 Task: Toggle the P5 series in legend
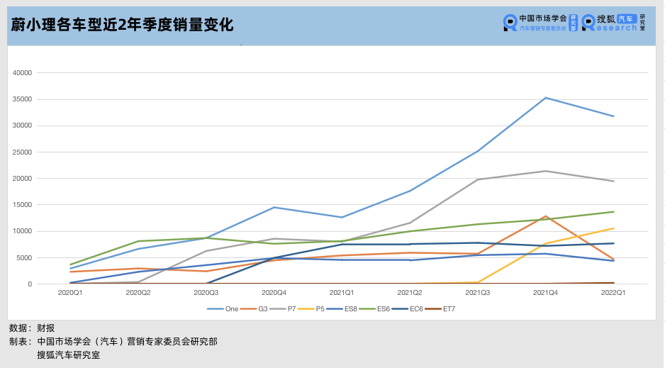[316, 308]
